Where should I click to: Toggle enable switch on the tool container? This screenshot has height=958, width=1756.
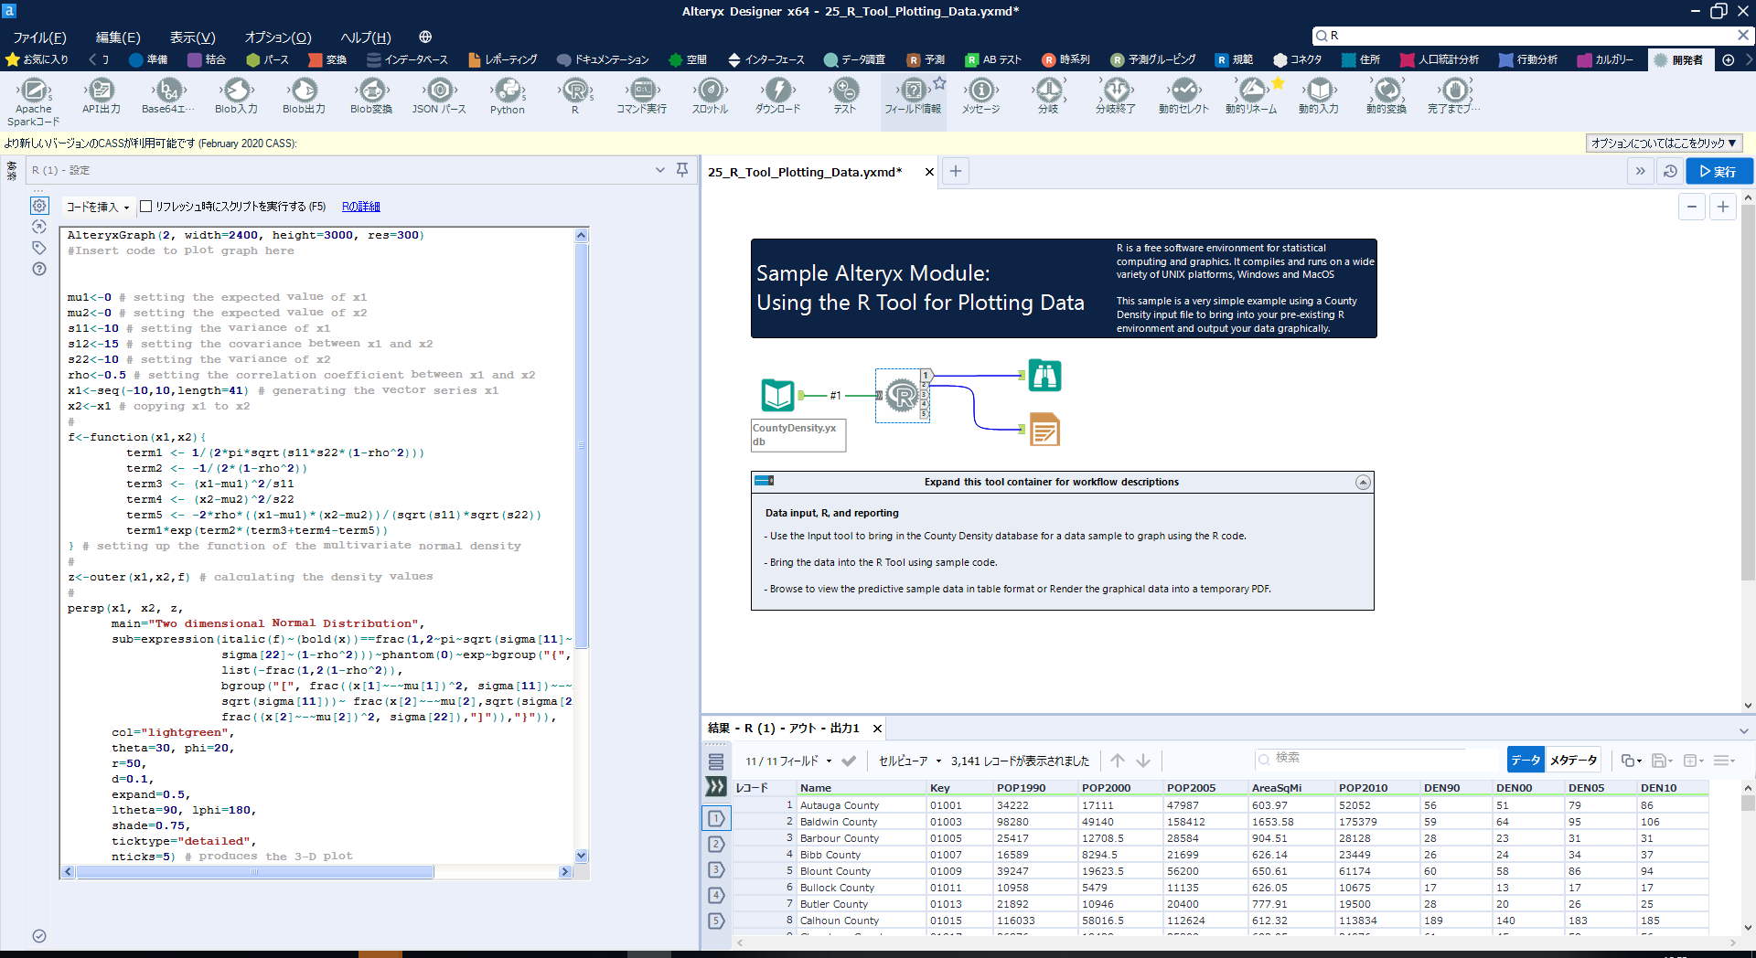point(764,481)
